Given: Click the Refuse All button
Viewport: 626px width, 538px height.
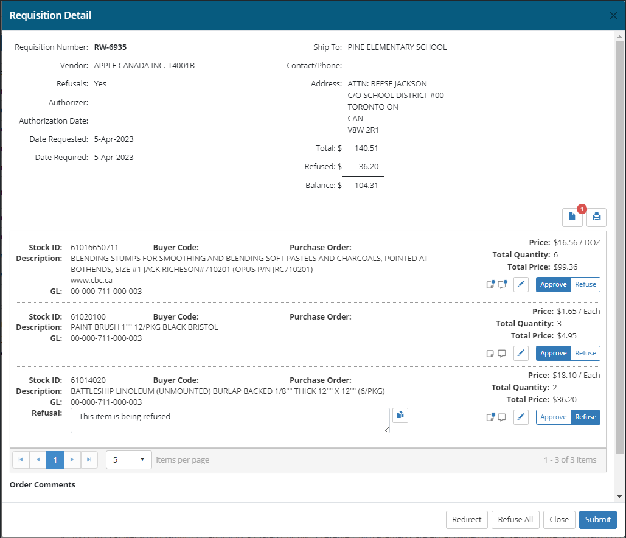Looking at the screenshot, I should click(515, 519).
